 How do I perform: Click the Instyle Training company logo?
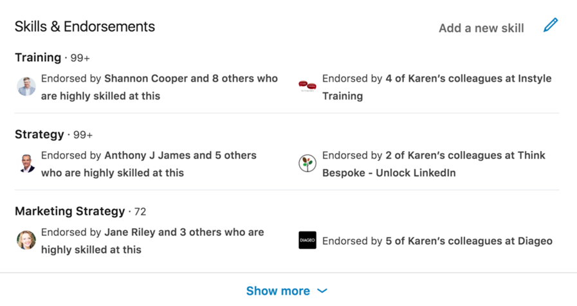point(307,87)
